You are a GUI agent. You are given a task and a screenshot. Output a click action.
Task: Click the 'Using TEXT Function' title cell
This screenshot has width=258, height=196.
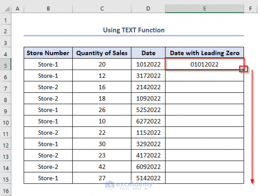tap(134, 30)
